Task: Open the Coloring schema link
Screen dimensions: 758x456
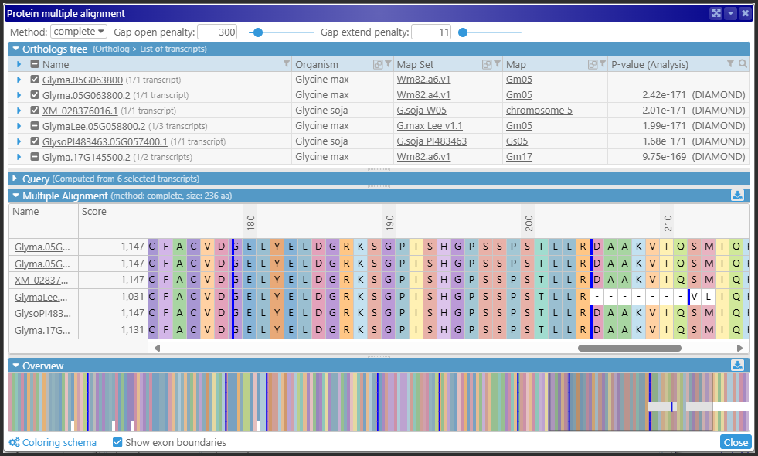Action: point(59,442)
